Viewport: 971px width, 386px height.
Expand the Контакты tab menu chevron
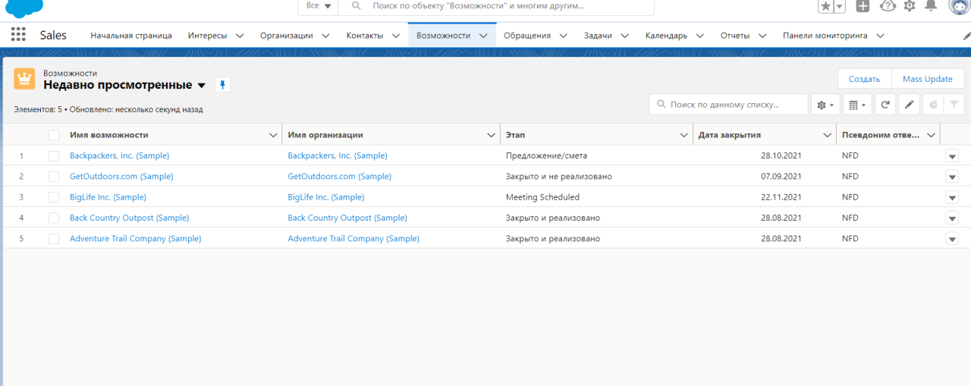click(x=396, y=36)
